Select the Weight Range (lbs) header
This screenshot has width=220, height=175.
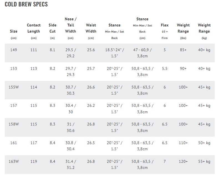coord(183,31)
